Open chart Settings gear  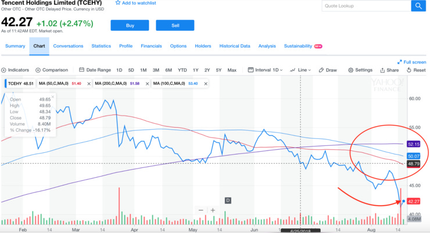(360, 70)
